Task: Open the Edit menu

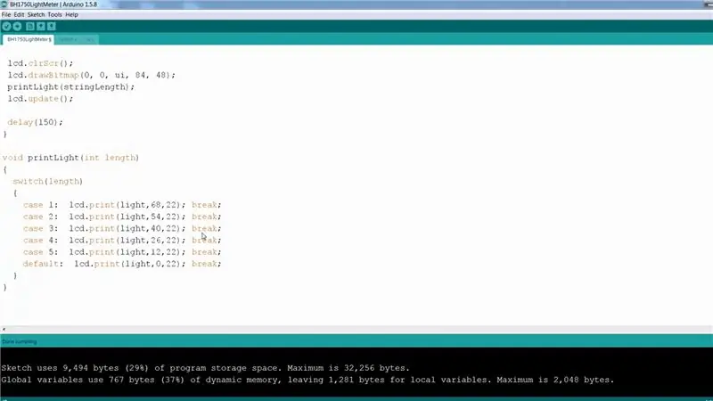Action: [x=19, y=14]
